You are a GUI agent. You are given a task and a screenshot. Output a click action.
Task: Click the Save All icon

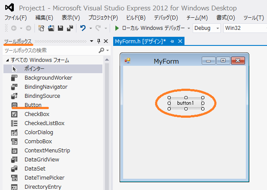(70, 28)
